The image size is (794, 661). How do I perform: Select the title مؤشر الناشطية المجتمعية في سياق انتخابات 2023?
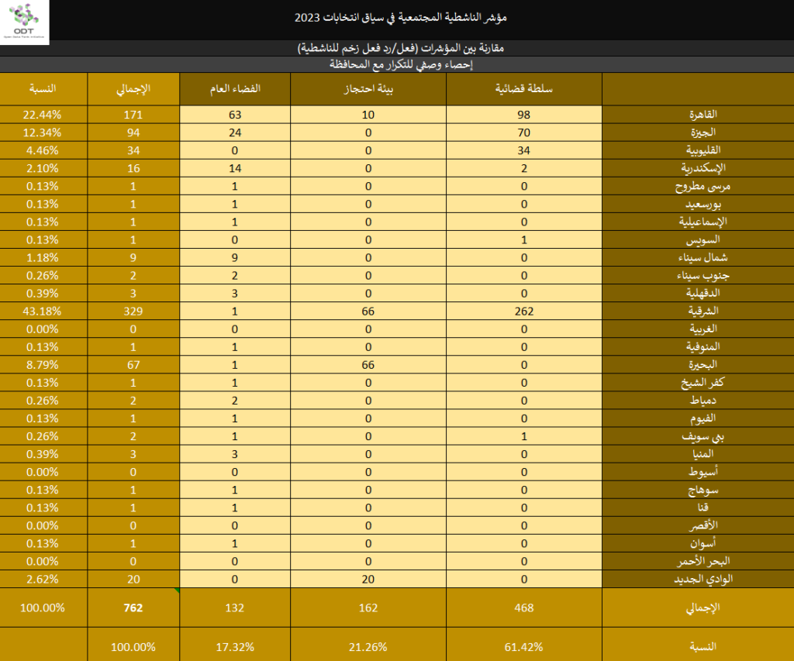click(401, 17)
